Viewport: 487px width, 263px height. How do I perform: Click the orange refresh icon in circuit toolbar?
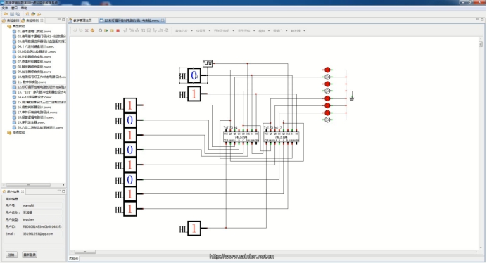click(93, 30)
